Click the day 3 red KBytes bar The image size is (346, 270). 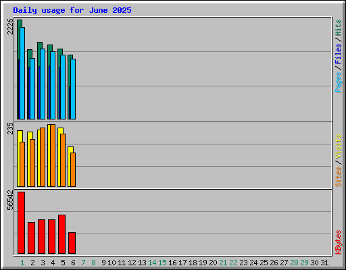[x=41, y=236]
